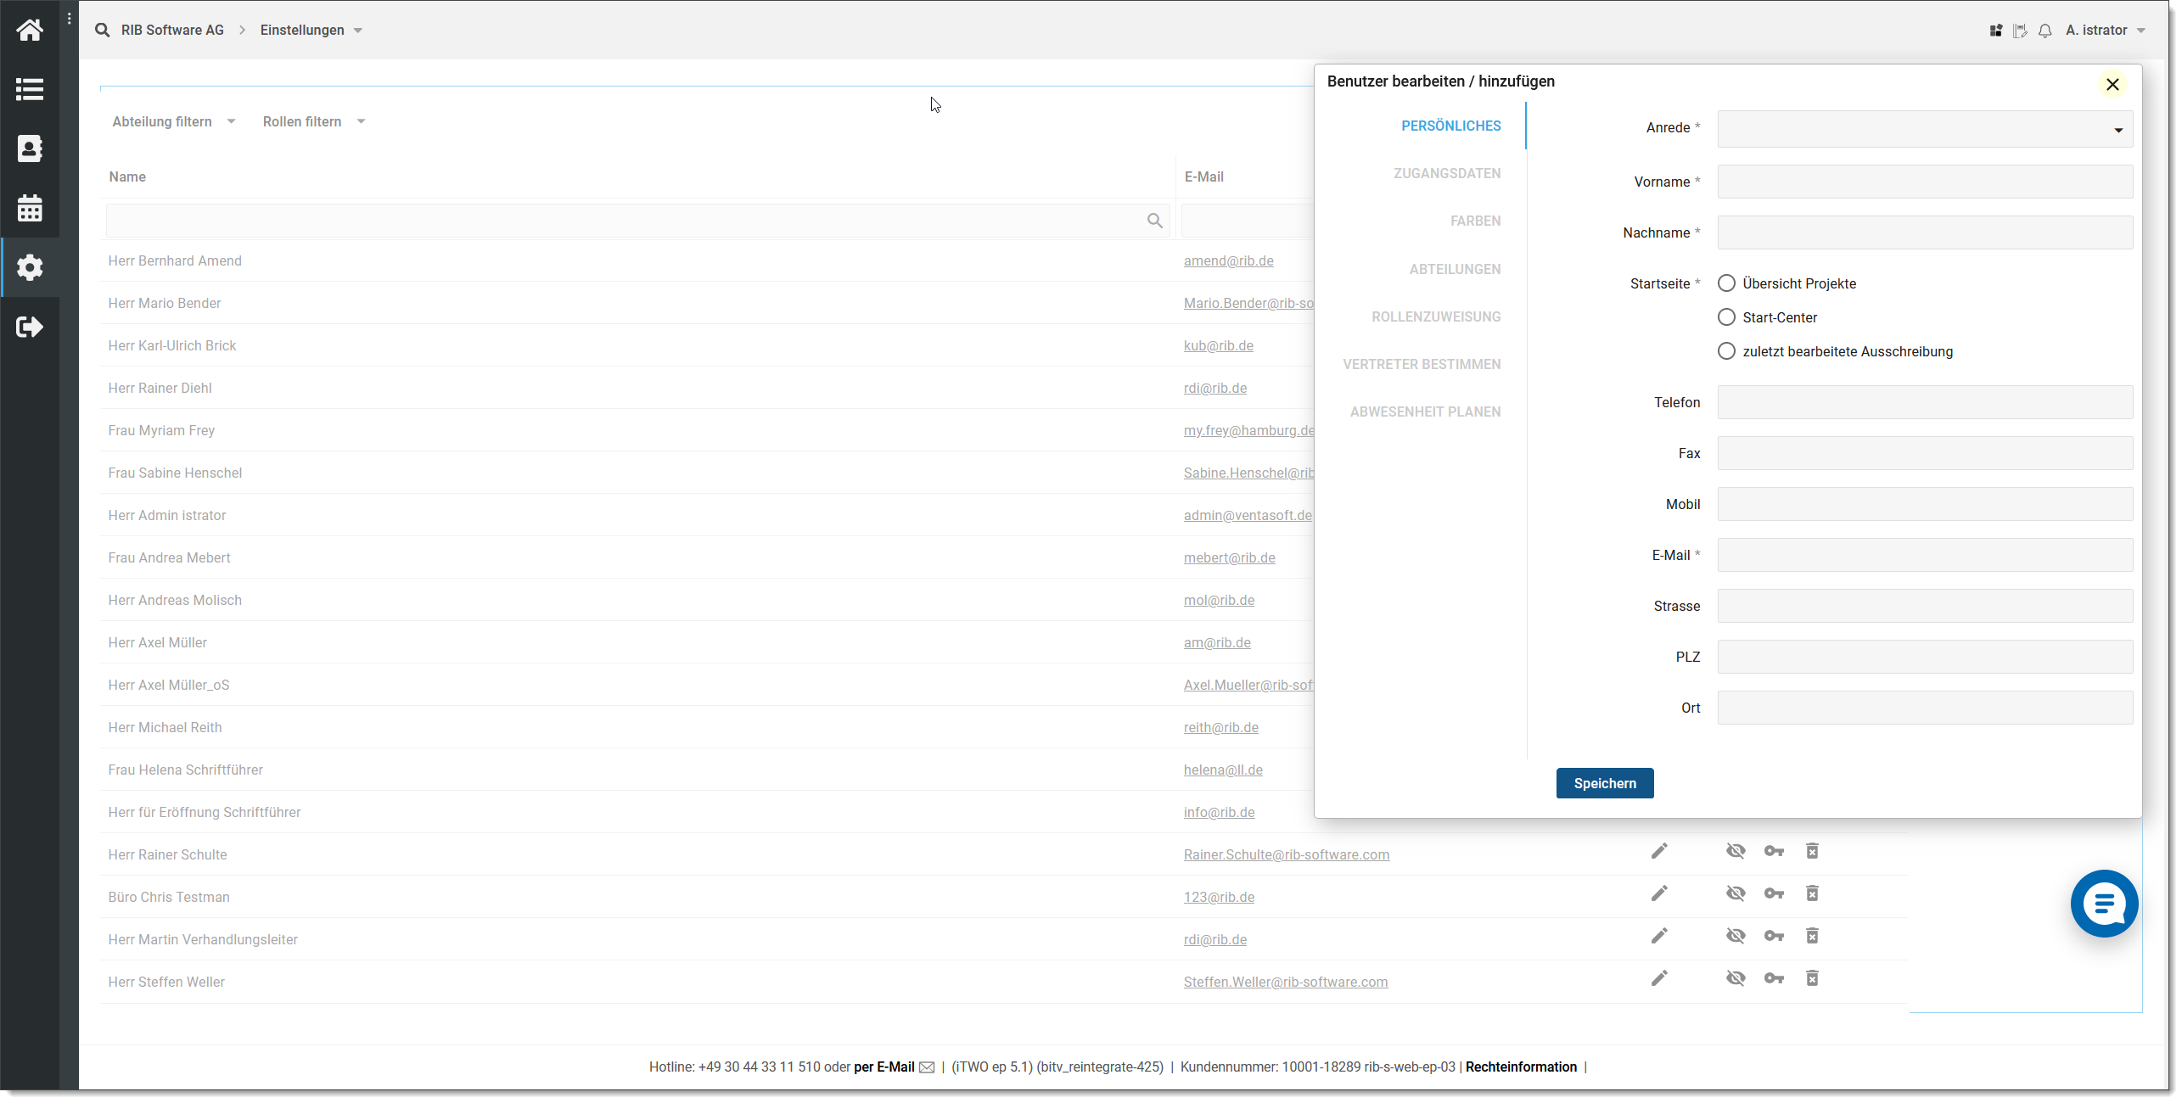
Task: Select the Start-Center radio option
Action: click(1726, 317)
